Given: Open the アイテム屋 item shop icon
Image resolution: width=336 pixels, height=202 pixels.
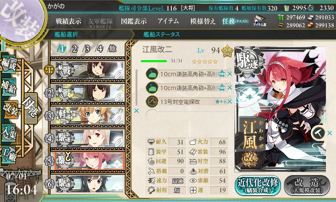Looking at the screenshot, I should point(259,21).
